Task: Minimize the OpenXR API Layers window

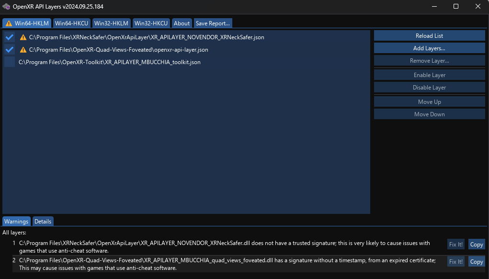Action: coord(434,7)
